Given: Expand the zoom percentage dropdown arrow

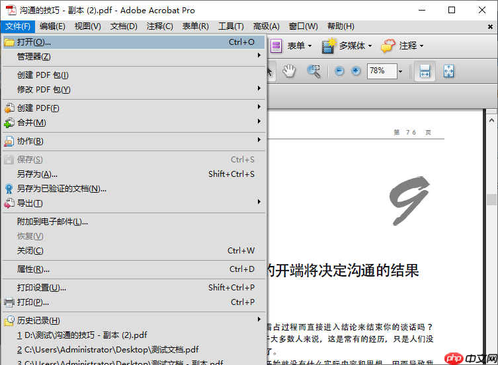Looking at the screenshot, I should tap(401, 71).
